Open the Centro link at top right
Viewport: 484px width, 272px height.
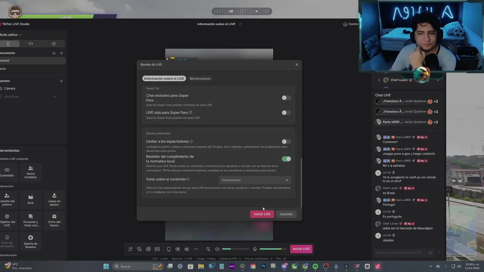click(351, 24)
